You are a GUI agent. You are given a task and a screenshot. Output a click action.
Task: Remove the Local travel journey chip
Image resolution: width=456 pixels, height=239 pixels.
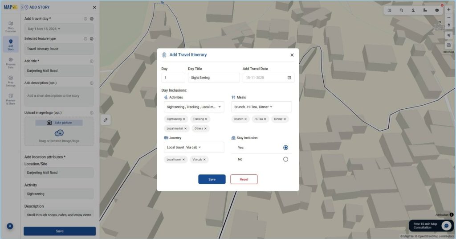coord(183,160)
